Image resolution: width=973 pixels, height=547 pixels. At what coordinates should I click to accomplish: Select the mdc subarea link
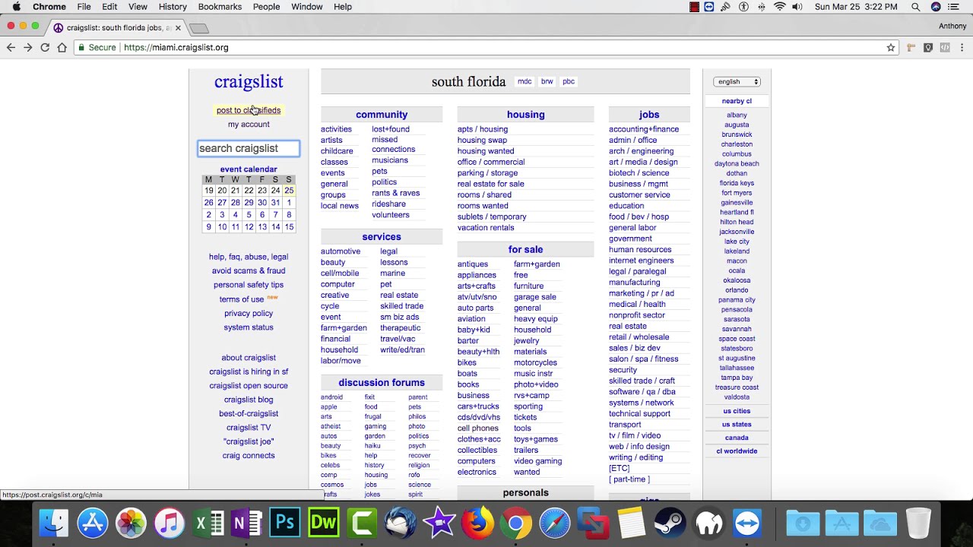tap(525, 81)
